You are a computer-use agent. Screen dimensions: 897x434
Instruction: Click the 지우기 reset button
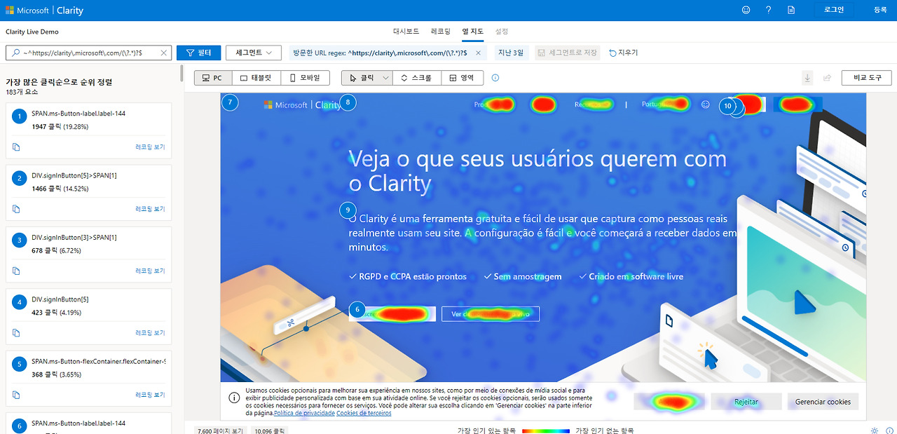623,53
